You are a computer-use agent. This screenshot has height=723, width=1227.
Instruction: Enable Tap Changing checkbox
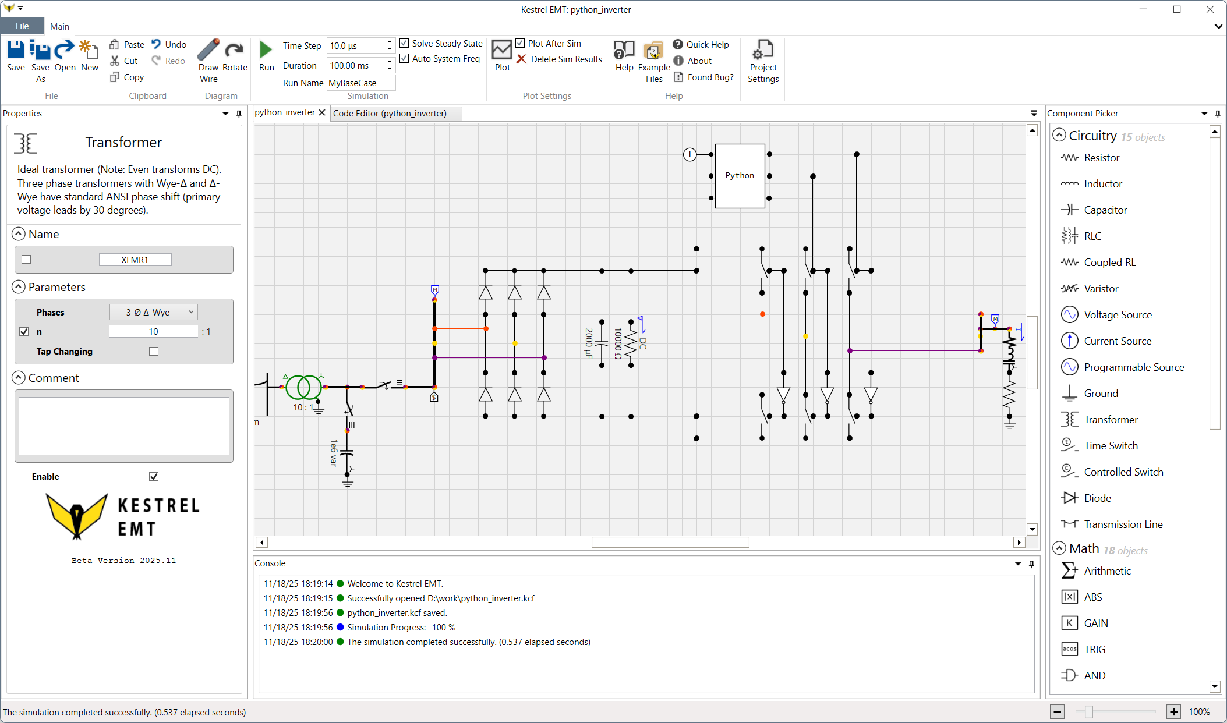154,351
